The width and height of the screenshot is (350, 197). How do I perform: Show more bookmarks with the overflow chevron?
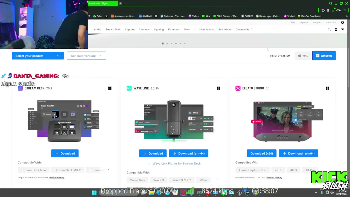point(346,16)
